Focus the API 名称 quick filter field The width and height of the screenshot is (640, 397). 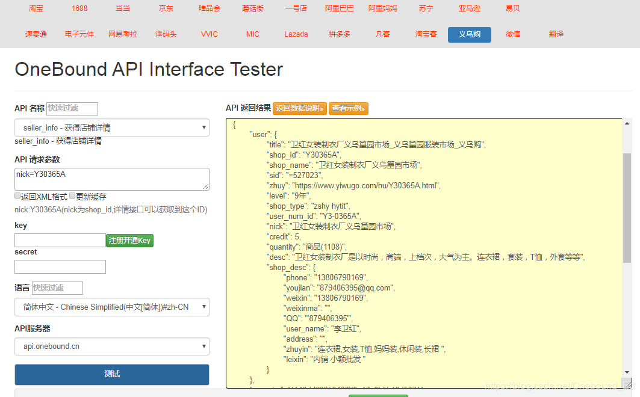72,108
